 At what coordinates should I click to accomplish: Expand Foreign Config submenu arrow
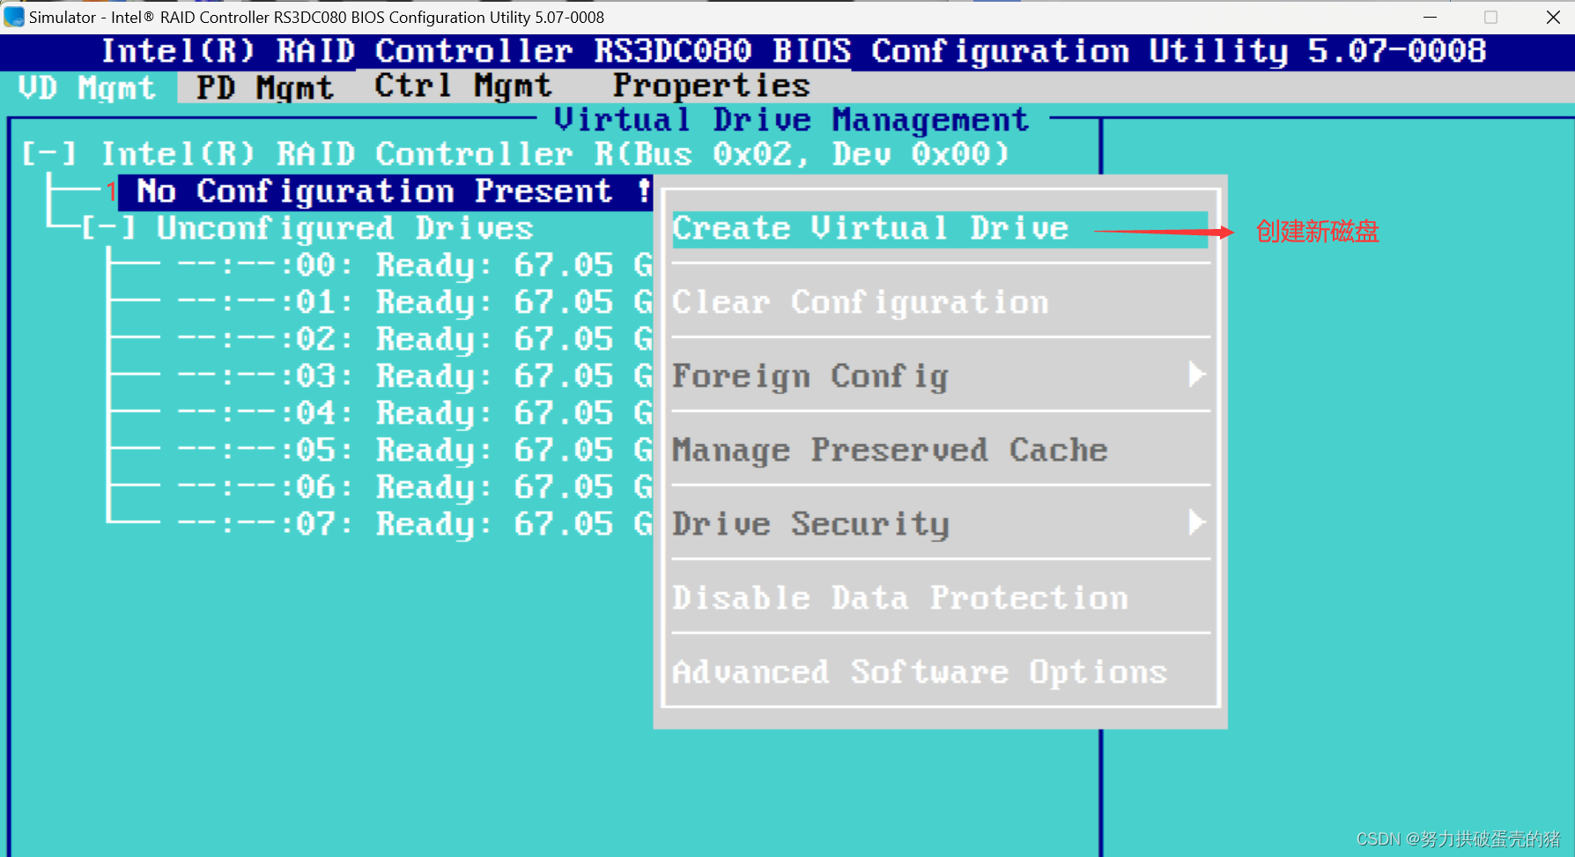(1195, 374)
